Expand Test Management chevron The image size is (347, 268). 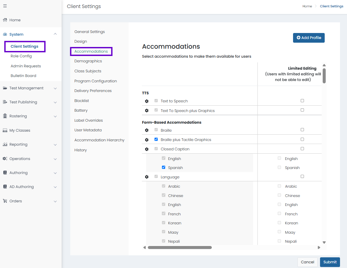point(55,88)
